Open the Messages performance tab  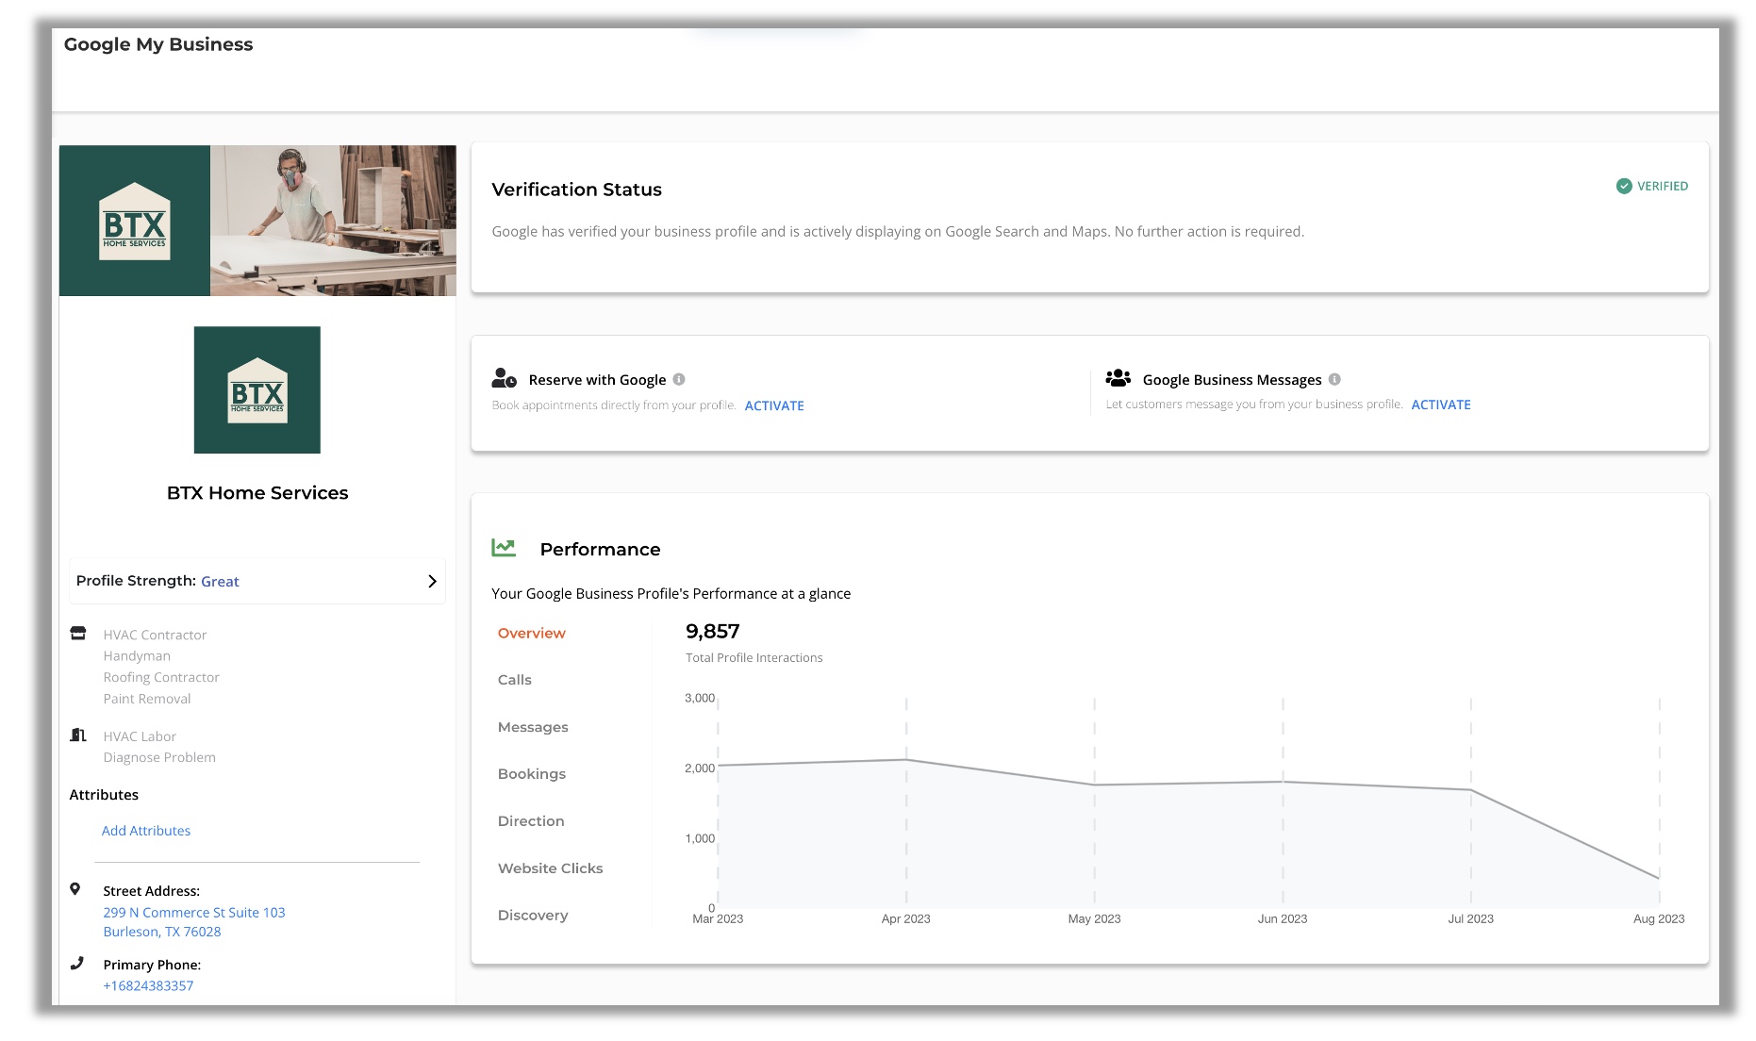click(x=533, y=727)
